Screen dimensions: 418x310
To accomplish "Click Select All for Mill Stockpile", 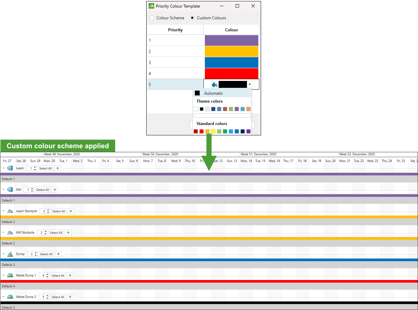I will pyautogui.click(x=56, y=232).
